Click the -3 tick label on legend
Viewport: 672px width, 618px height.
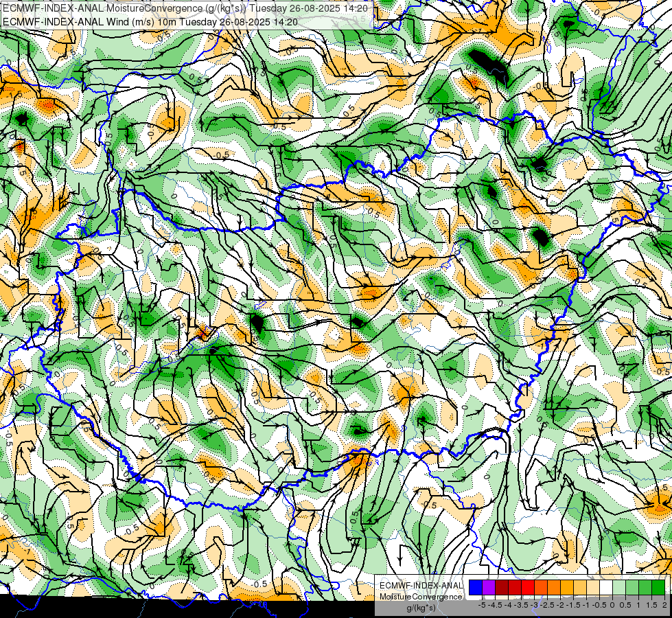click(x=534, y=605)
